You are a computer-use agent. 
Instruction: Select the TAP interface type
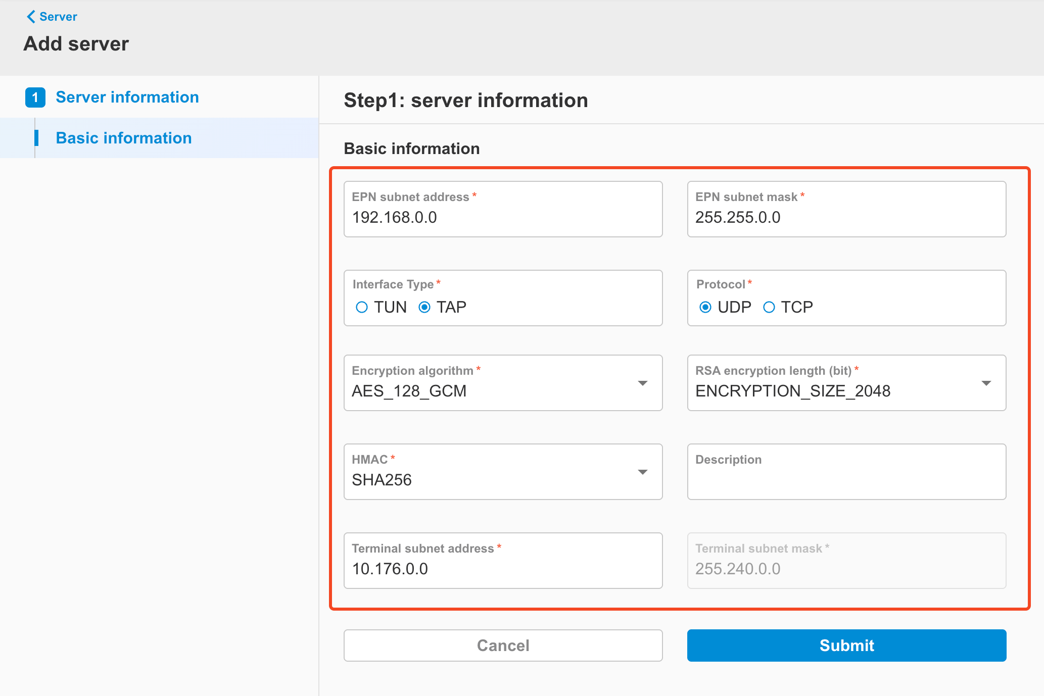coord(424,307)
